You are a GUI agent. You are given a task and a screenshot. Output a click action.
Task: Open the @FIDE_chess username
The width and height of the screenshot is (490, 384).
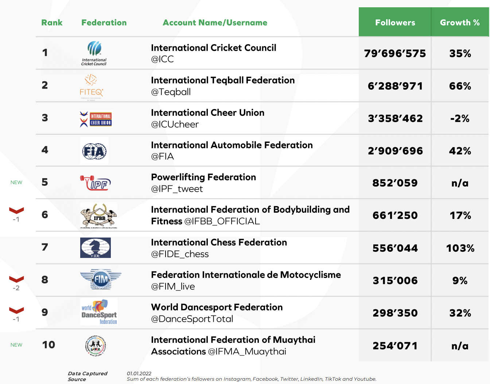(180, 254)
